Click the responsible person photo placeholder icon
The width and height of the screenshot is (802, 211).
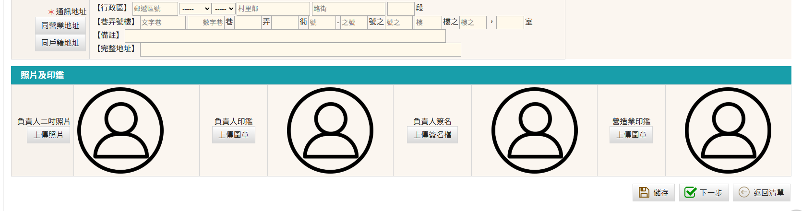(120, 130)
